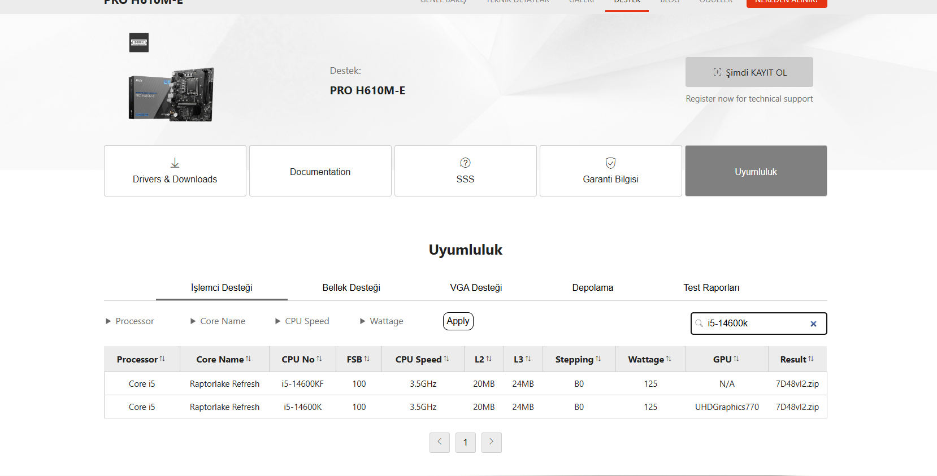Sort by the Result column
937x476 pixels.
[x=811, y=359]
